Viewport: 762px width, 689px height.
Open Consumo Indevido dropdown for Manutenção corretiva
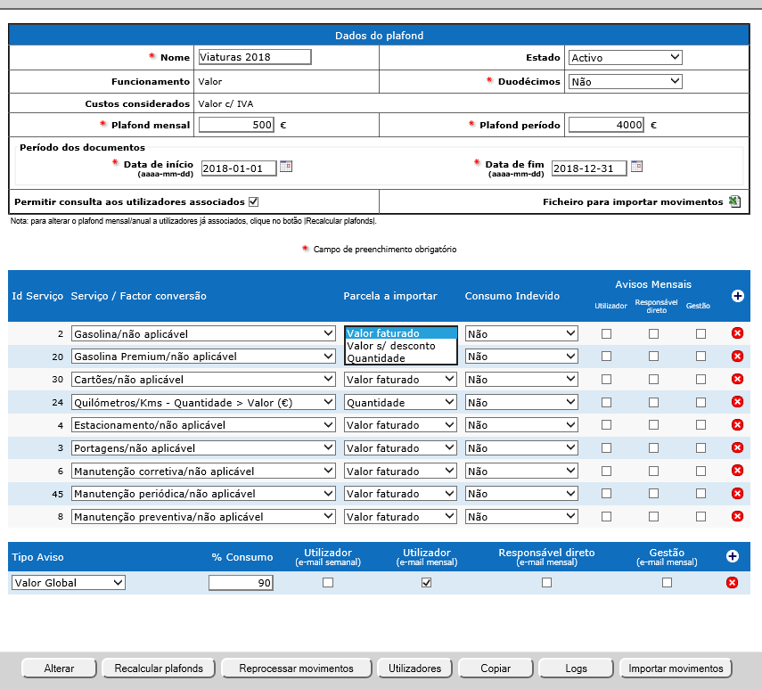click(x=521, y=471)
